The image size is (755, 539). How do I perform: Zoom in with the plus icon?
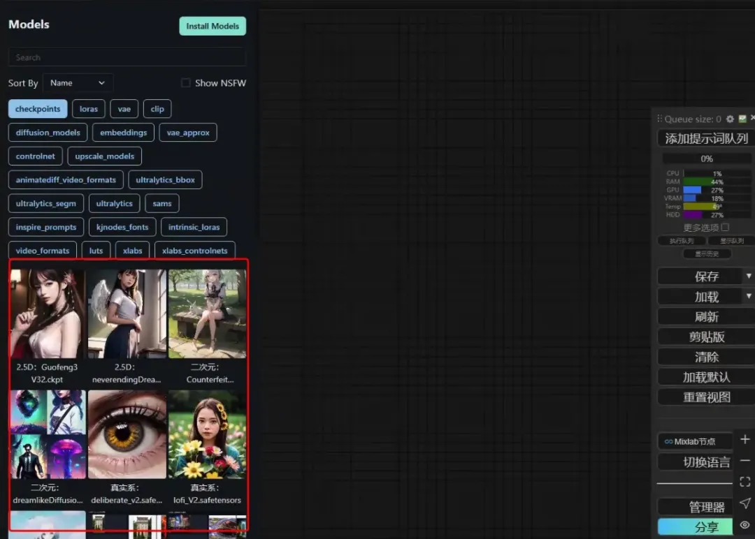coord(745,439)
